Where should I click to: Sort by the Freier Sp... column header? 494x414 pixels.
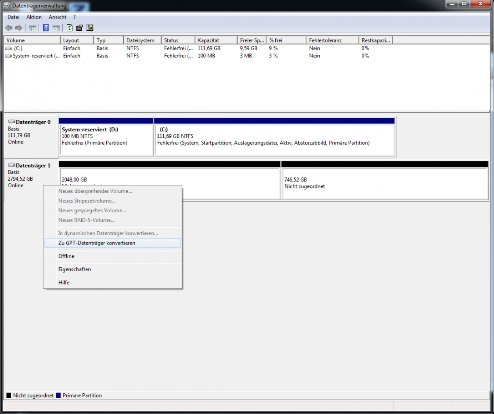point(251,40)
